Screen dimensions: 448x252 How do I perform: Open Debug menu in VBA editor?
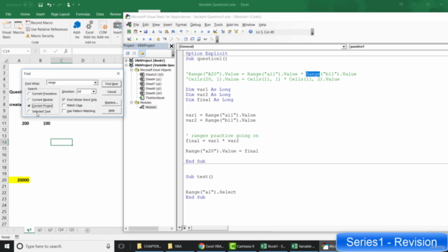(x=195, y=25)
